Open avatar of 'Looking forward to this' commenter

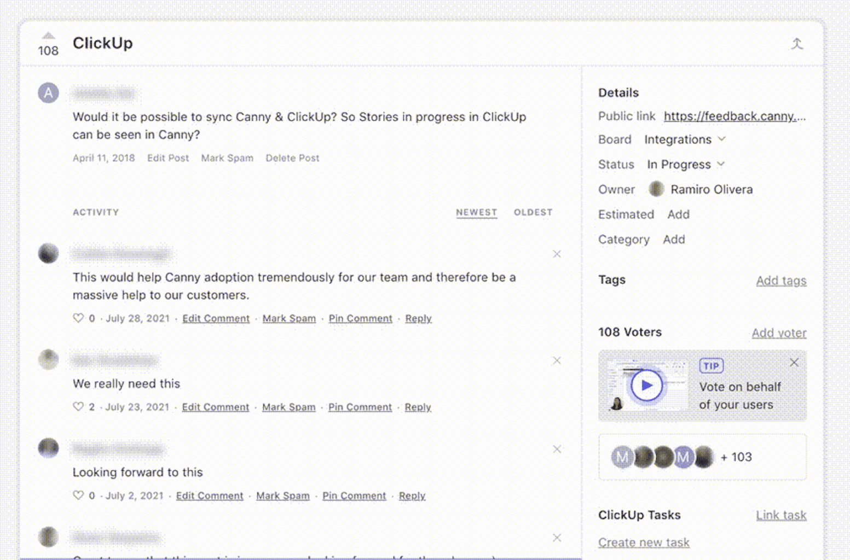[x=48, y=448]
